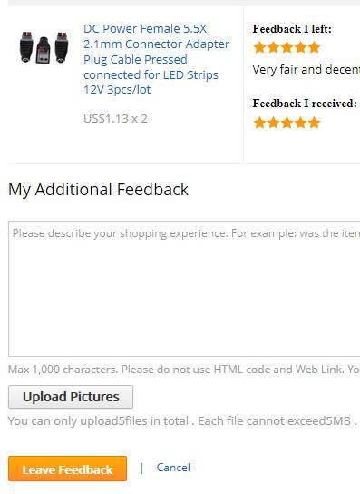Click fifth star in Feedback I left
The width and height of the screenshot is (360, 494).
314,47
